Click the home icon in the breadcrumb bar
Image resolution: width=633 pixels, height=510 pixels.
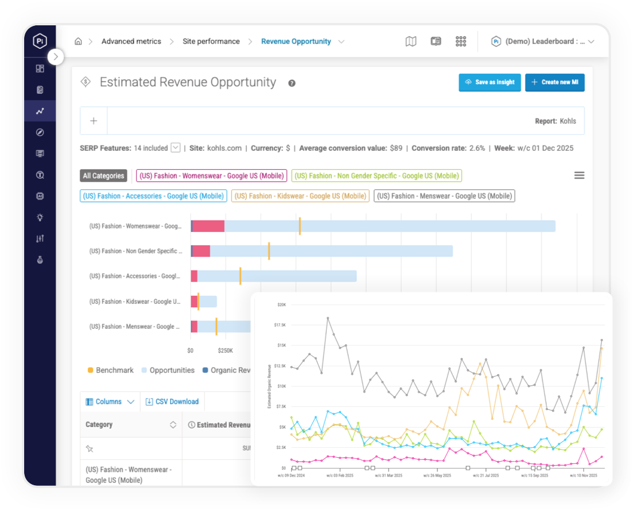click(78, 41)
